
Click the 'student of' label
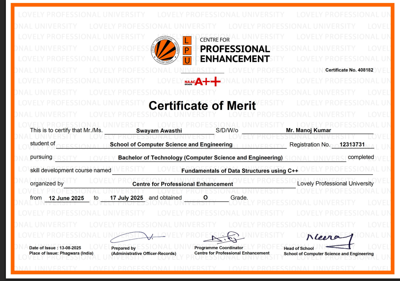pyautogui.click(x=43, y=144)
